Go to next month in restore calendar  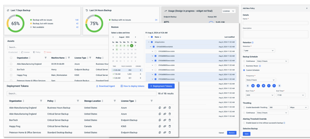(135, 37)
